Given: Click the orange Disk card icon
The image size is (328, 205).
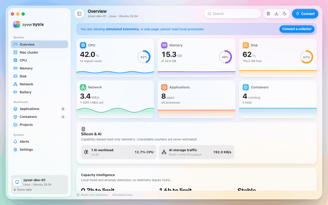Looking at the screenshot, I should tap(246, 45).
